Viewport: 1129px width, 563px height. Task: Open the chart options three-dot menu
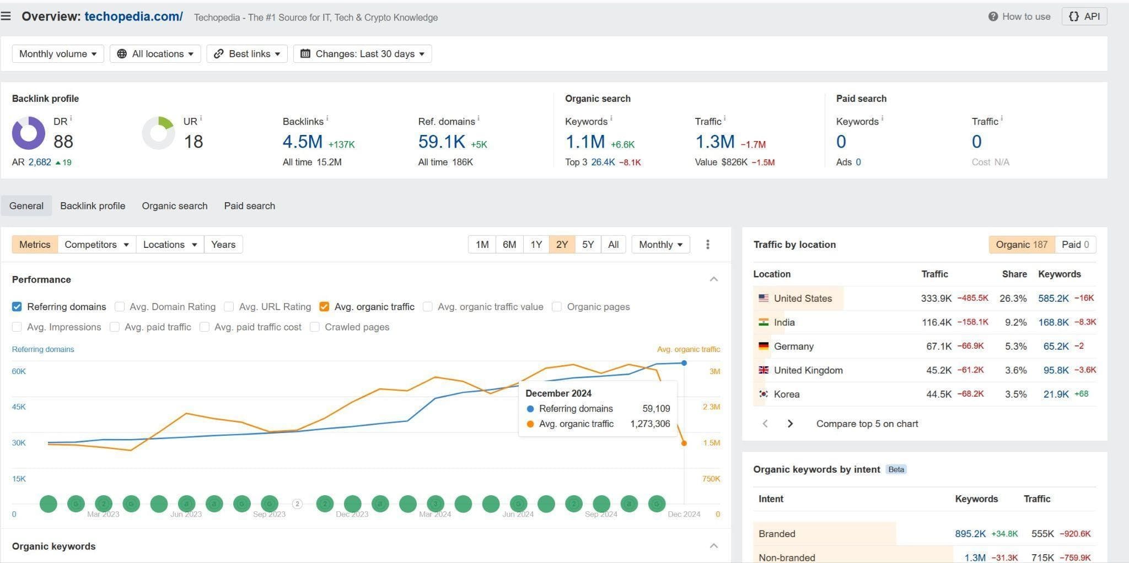click(708, 245)
